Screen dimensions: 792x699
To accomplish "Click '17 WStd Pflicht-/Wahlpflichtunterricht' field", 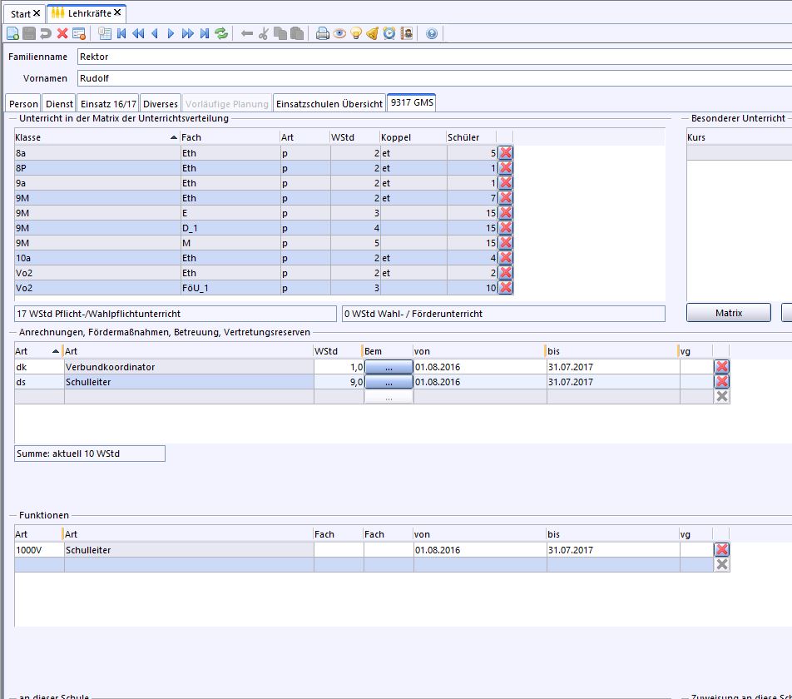I will coord(176,314).
